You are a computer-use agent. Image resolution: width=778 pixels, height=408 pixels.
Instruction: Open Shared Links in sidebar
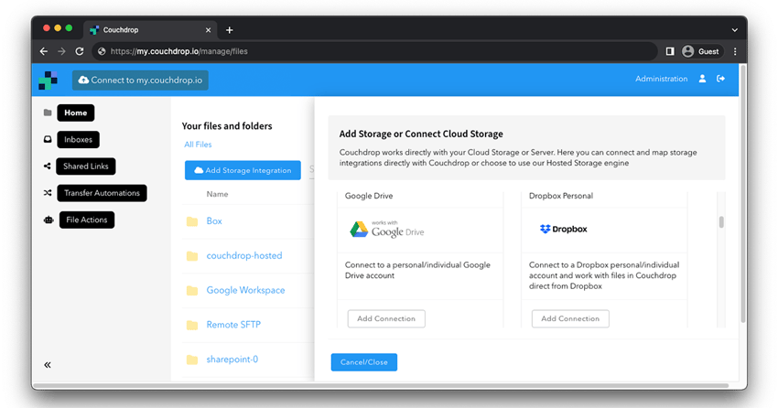point(86,166)
